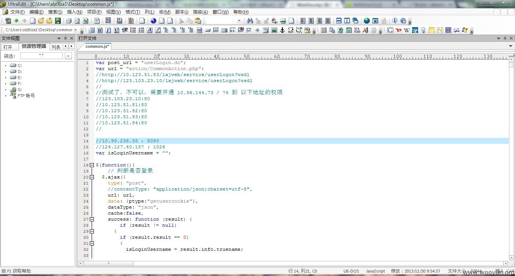Open the 视图(V) menu
The width and height of the screenshot is (515, 276).
tap(113, 12)
